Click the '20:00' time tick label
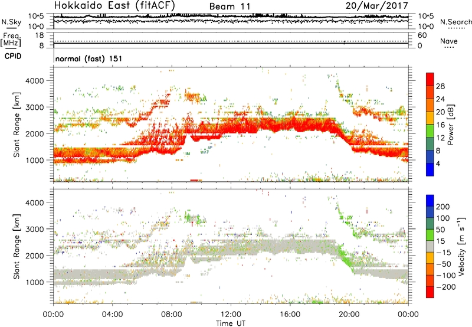This screenshot has height=327, width=472. [x=349, y=315]
